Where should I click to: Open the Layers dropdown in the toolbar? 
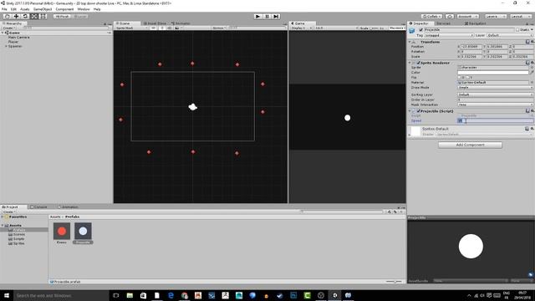pyautogui.click(x=496, y=17)
